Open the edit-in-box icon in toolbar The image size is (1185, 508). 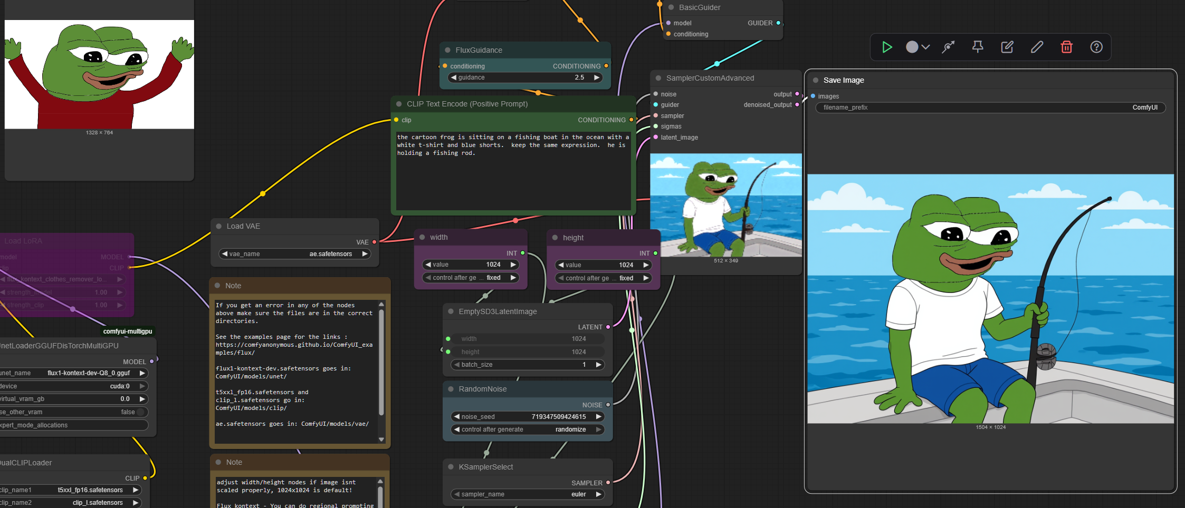pos(1007,47)
